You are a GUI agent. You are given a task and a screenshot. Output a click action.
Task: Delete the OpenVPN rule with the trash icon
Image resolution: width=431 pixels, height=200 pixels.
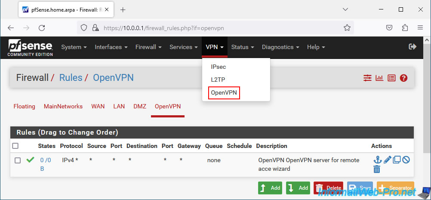[376, 169]
